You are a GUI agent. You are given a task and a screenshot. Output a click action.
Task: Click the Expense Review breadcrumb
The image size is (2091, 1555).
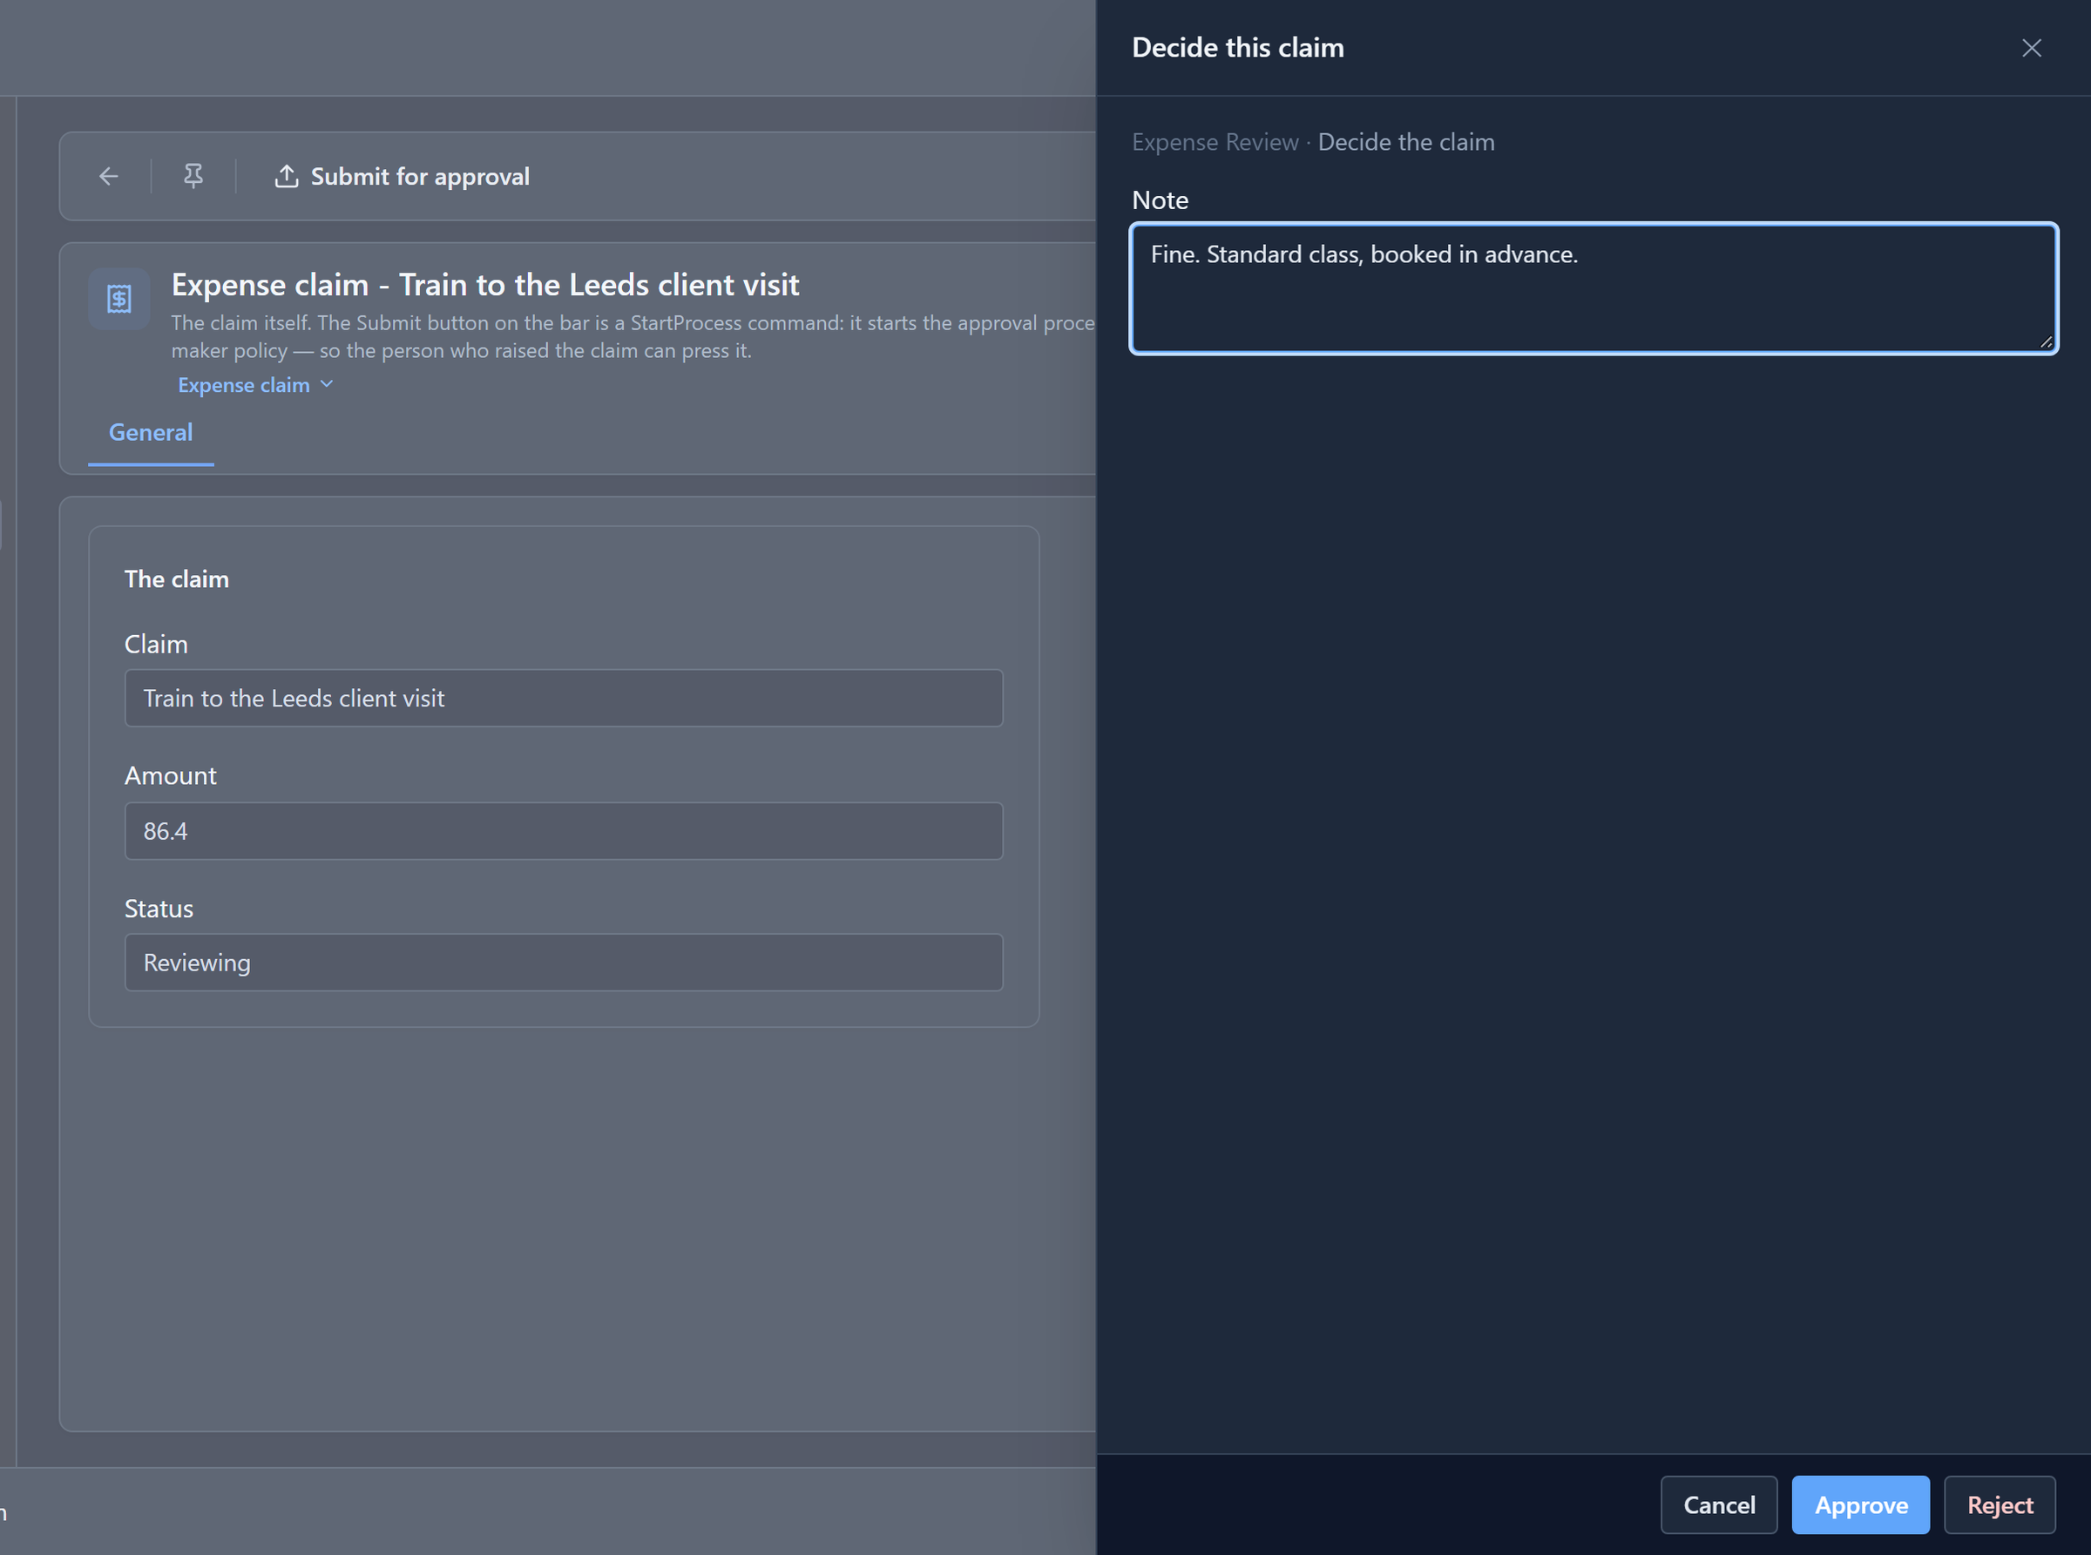1215,142
